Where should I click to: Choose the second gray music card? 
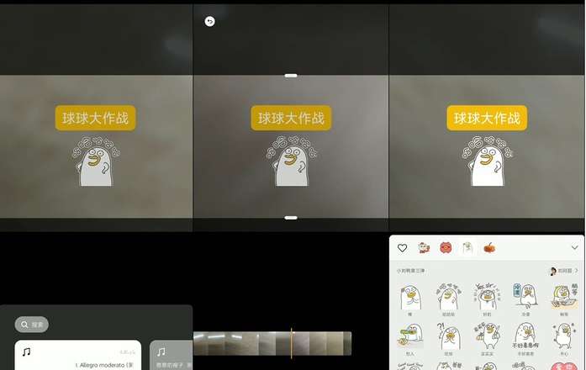(x=172, y=355)
